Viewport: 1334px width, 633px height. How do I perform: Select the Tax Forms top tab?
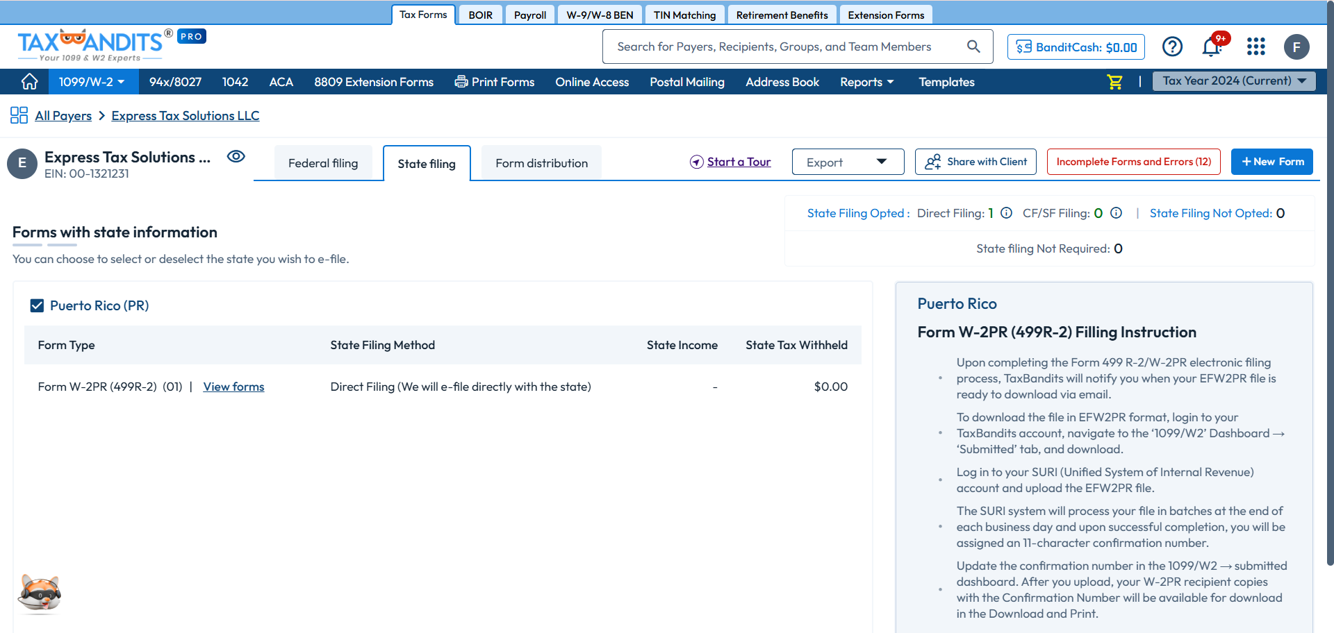423,15
